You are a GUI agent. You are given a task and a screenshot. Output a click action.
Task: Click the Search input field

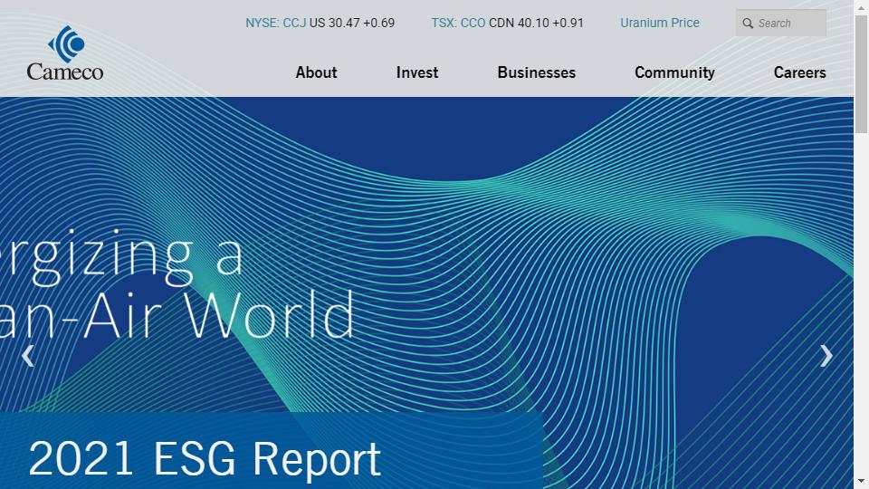781,24
